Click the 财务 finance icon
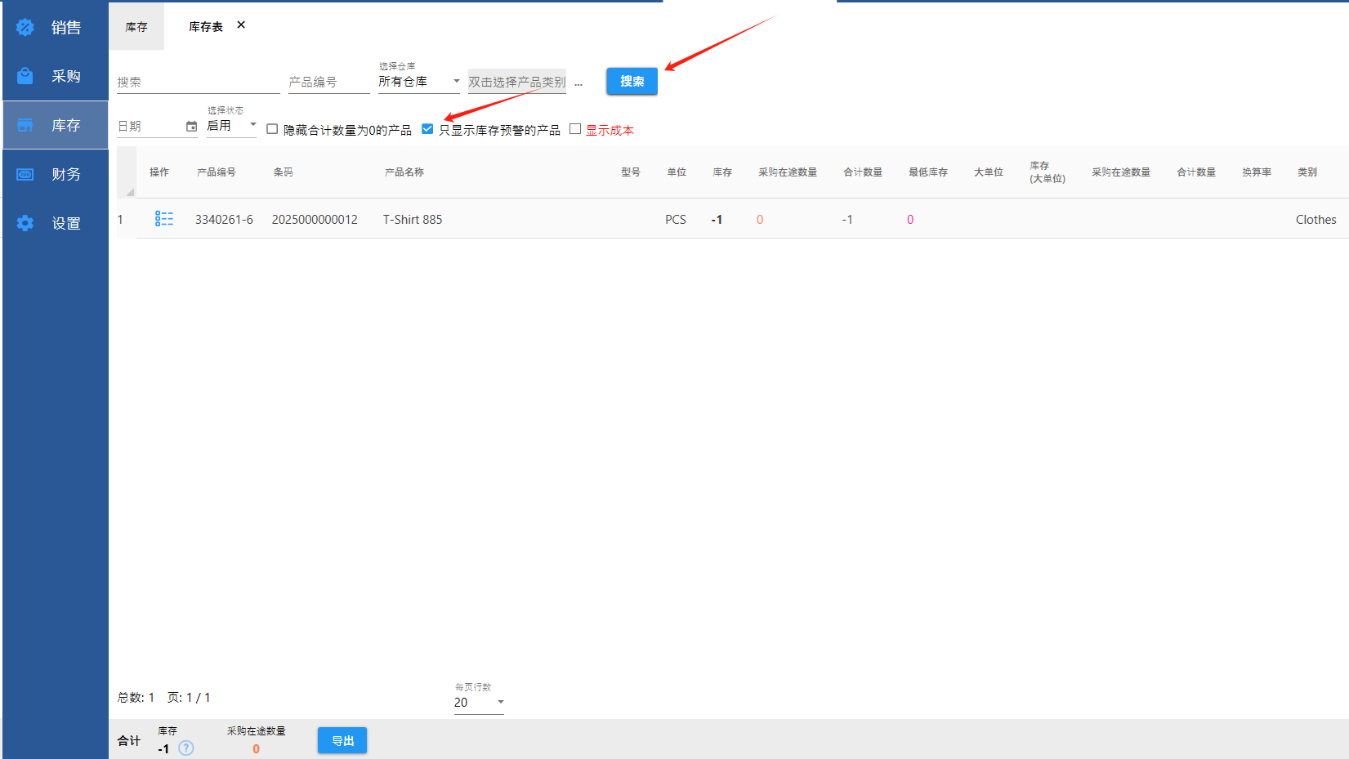This screenshot has height=759, width=1349. [25, 174]
